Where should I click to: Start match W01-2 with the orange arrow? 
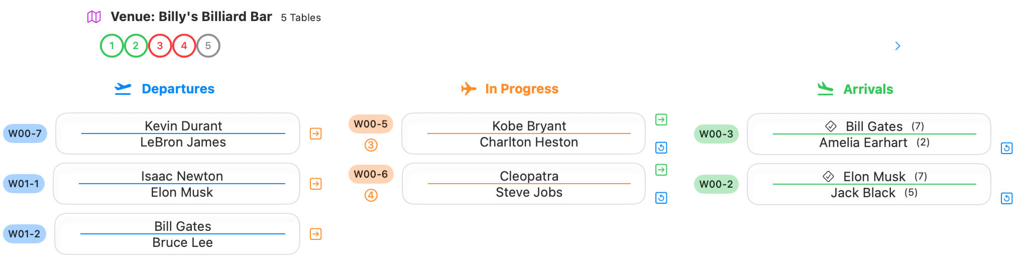coord(315,234)
